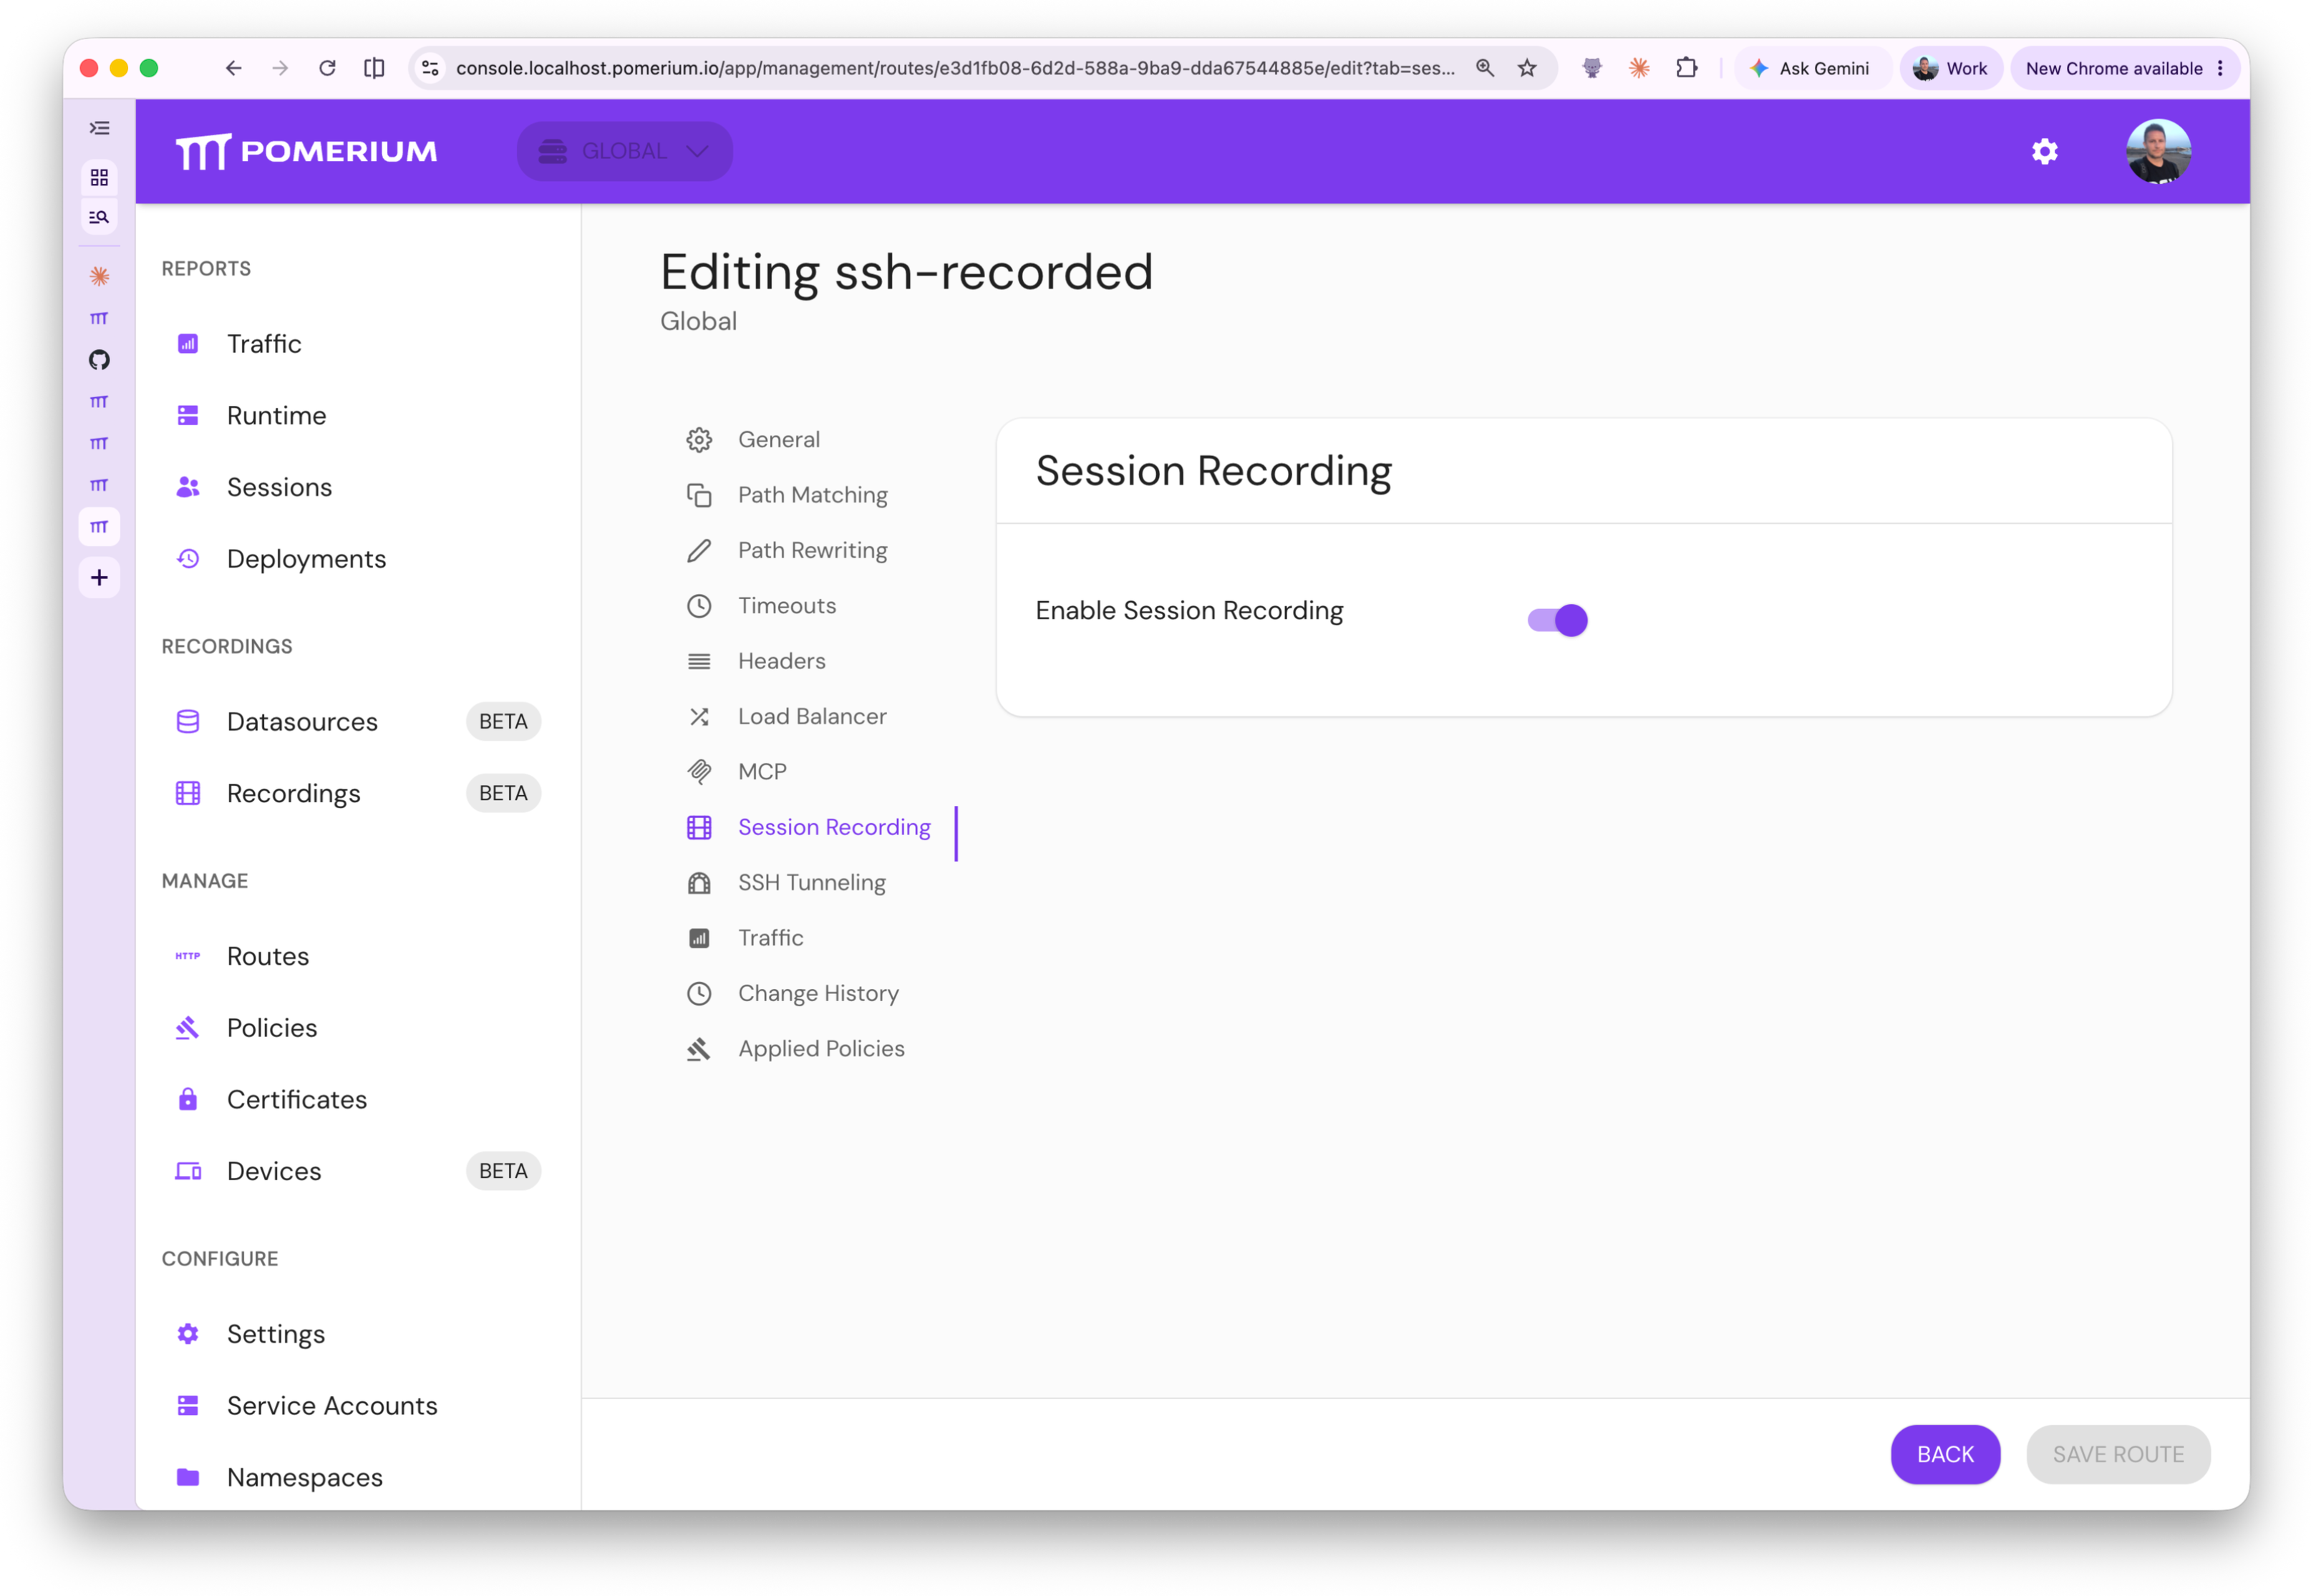Click the SAVE ROUTE button

(2117, 1454)
